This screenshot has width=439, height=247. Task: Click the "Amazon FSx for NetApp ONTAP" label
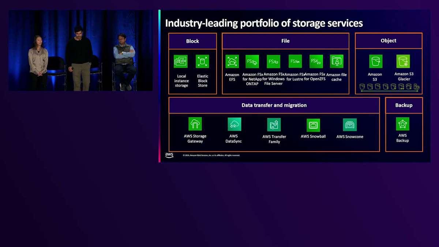click(252, 79)
